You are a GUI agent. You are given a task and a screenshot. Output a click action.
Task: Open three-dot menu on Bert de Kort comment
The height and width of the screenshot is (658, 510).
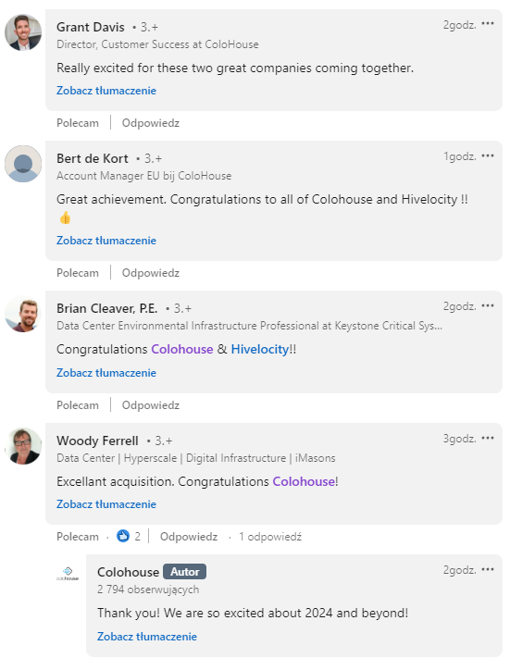coord(488,155)
